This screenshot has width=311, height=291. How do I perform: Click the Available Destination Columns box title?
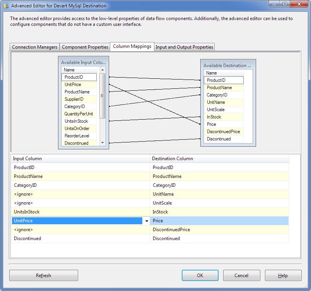[227, 66]
